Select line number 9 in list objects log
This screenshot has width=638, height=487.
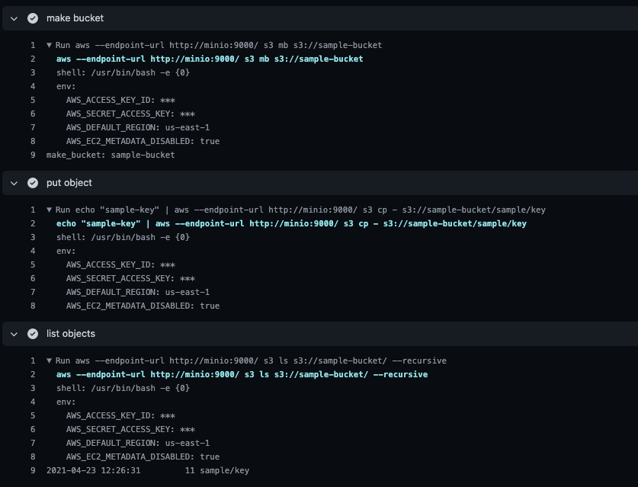tap(33, 471)
